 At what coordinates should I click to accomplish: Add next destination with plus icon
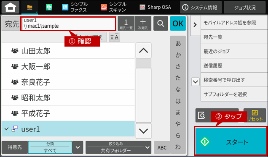click(143, 24)
